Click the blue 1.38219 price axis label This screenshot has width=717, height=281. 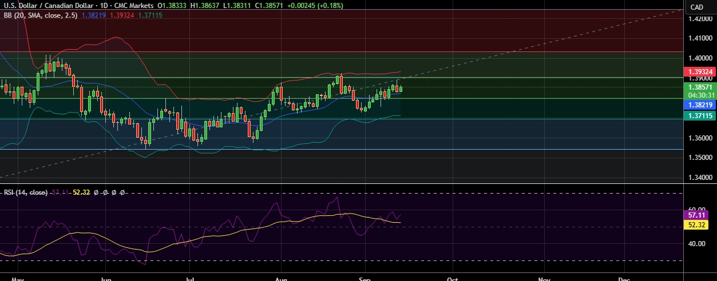(x=700, y=105)
